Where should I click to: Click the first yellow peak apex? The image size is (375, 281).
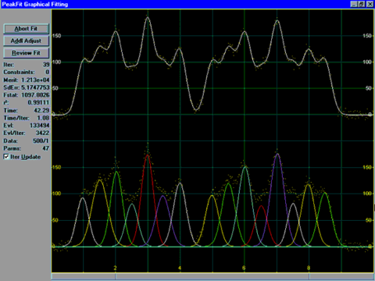pos(100,180)
